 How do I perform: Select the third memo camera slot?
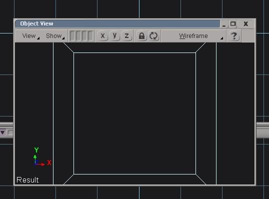click(84, 36)
